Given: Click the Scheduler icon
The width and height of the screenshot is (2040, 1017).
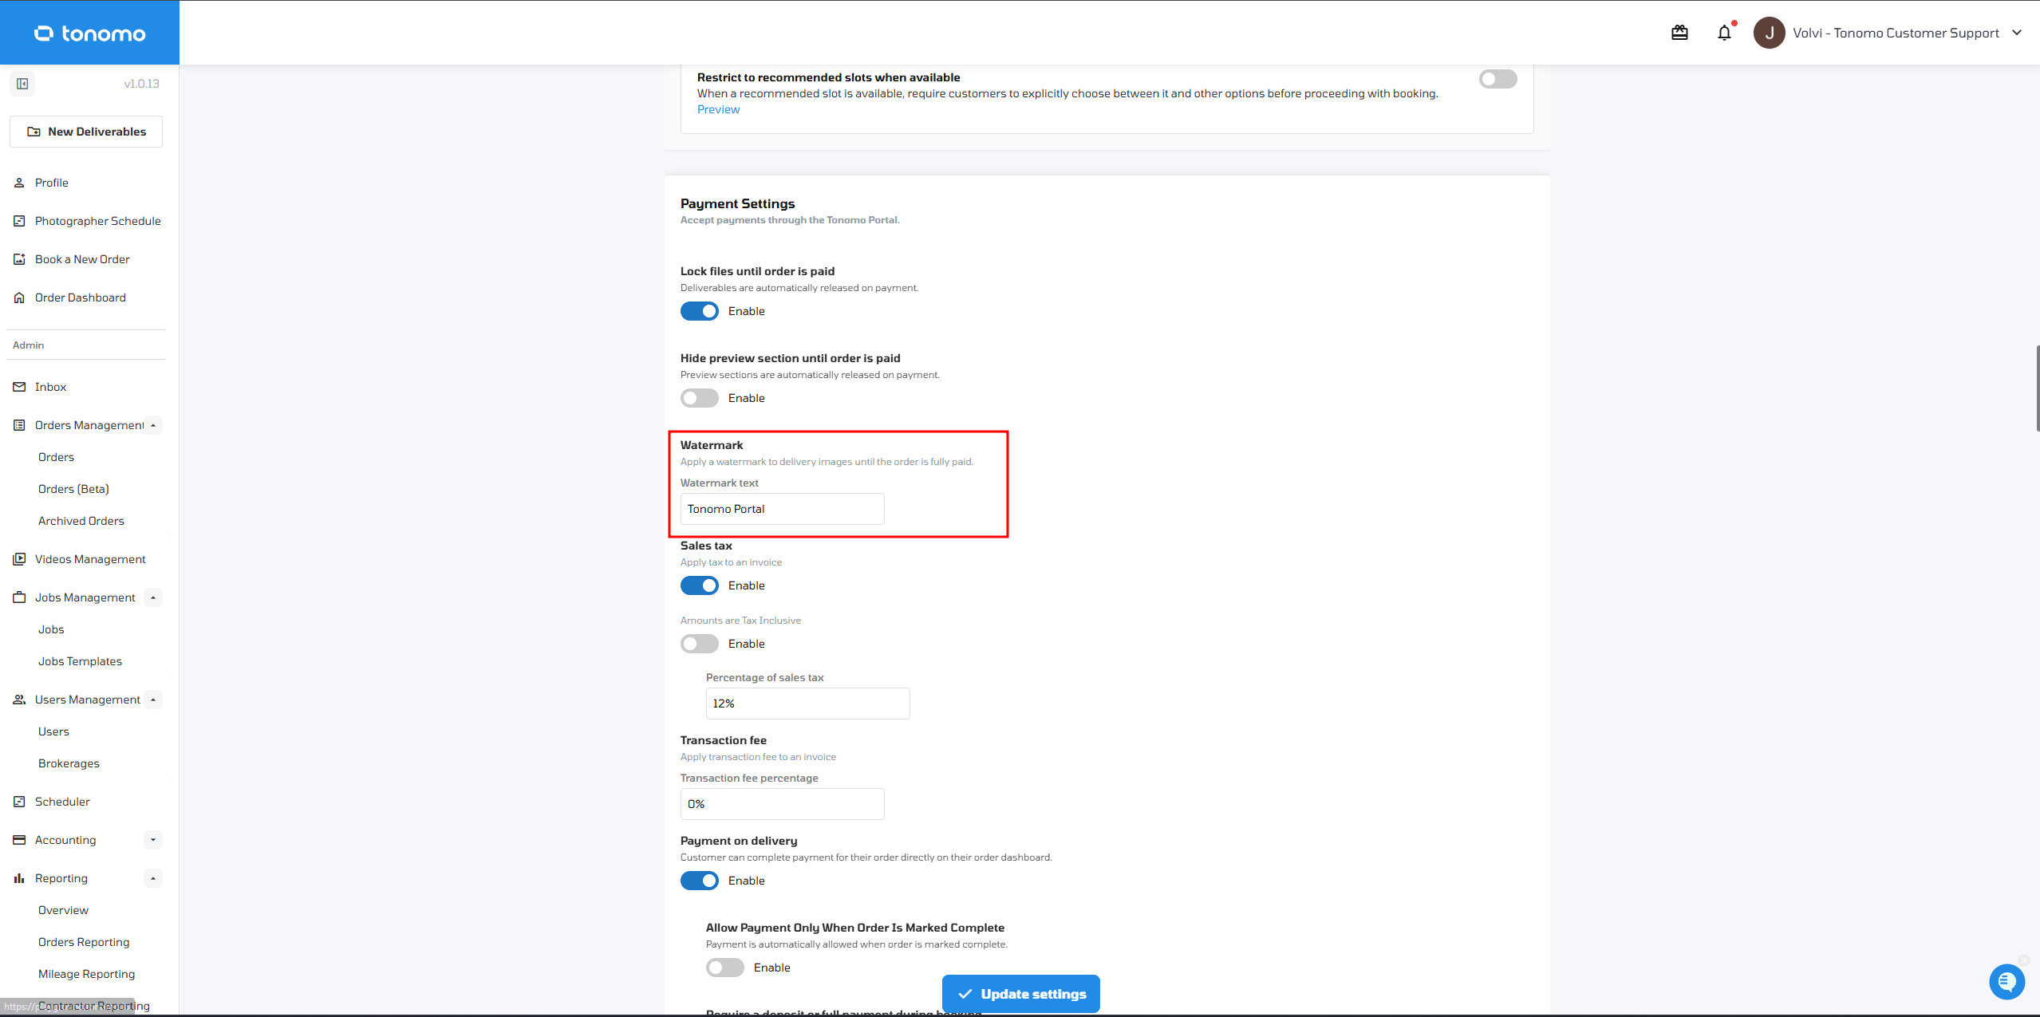Looking at the screenshot, I should tap(19, 802).
